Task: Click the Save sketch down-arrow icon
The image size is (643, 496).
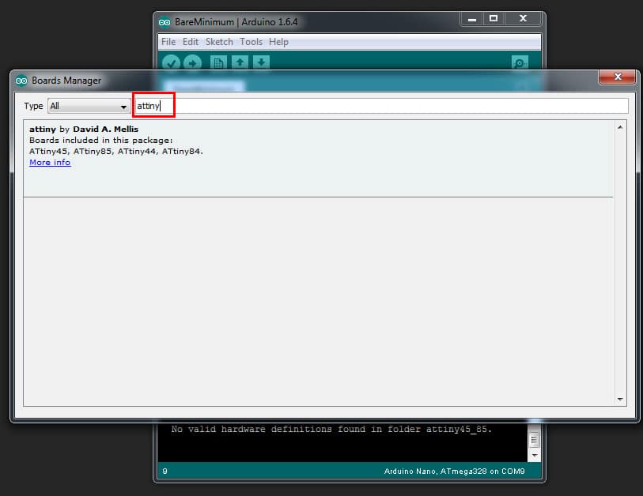Action: pyautogui.click(x=261, y=62)
